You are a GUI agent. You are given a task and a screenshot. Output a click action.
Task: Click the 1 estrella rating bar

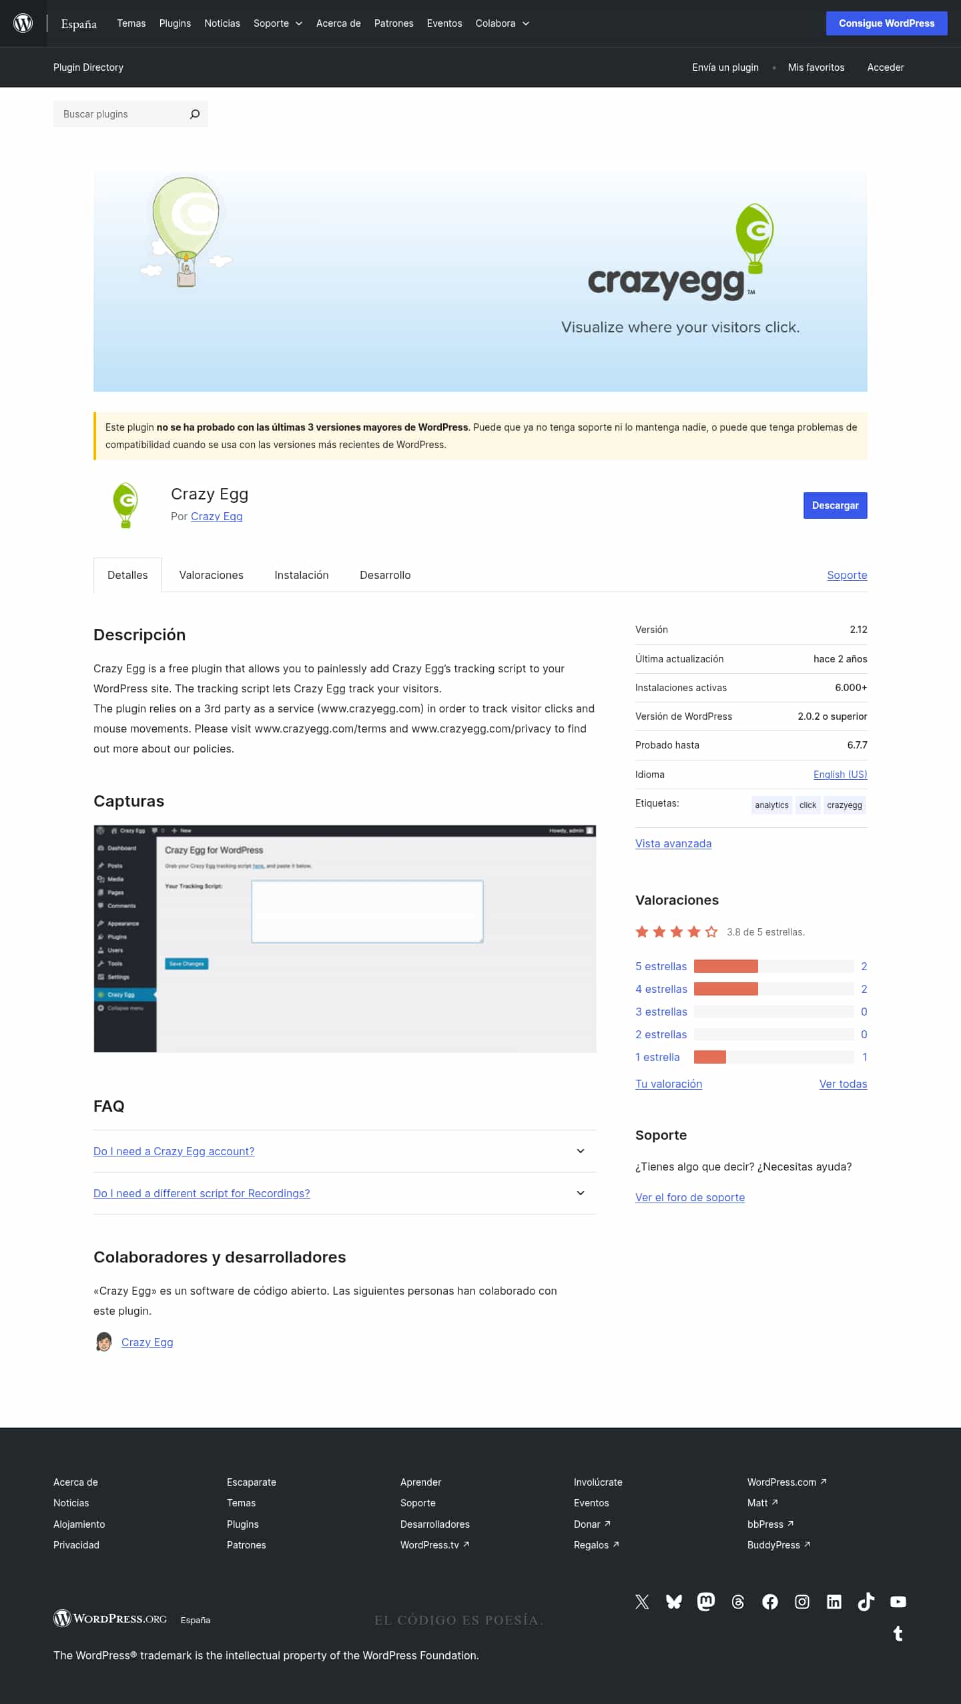click(774, 1057)
